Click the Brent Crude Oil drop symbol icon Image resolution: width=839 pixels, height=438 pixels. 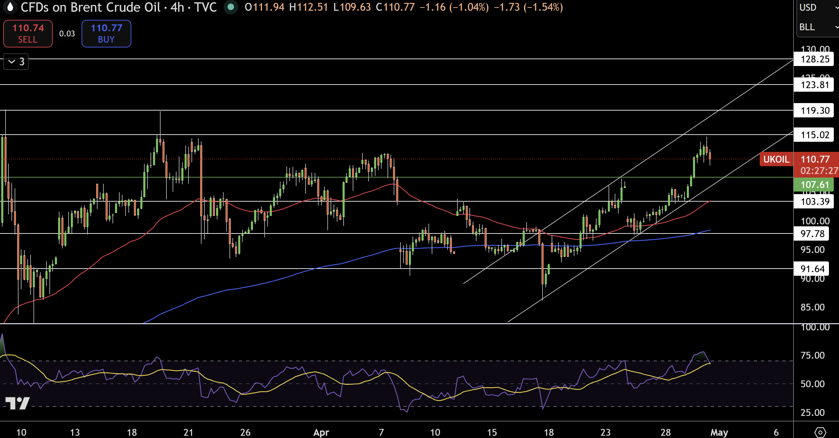tap(10, 7)
